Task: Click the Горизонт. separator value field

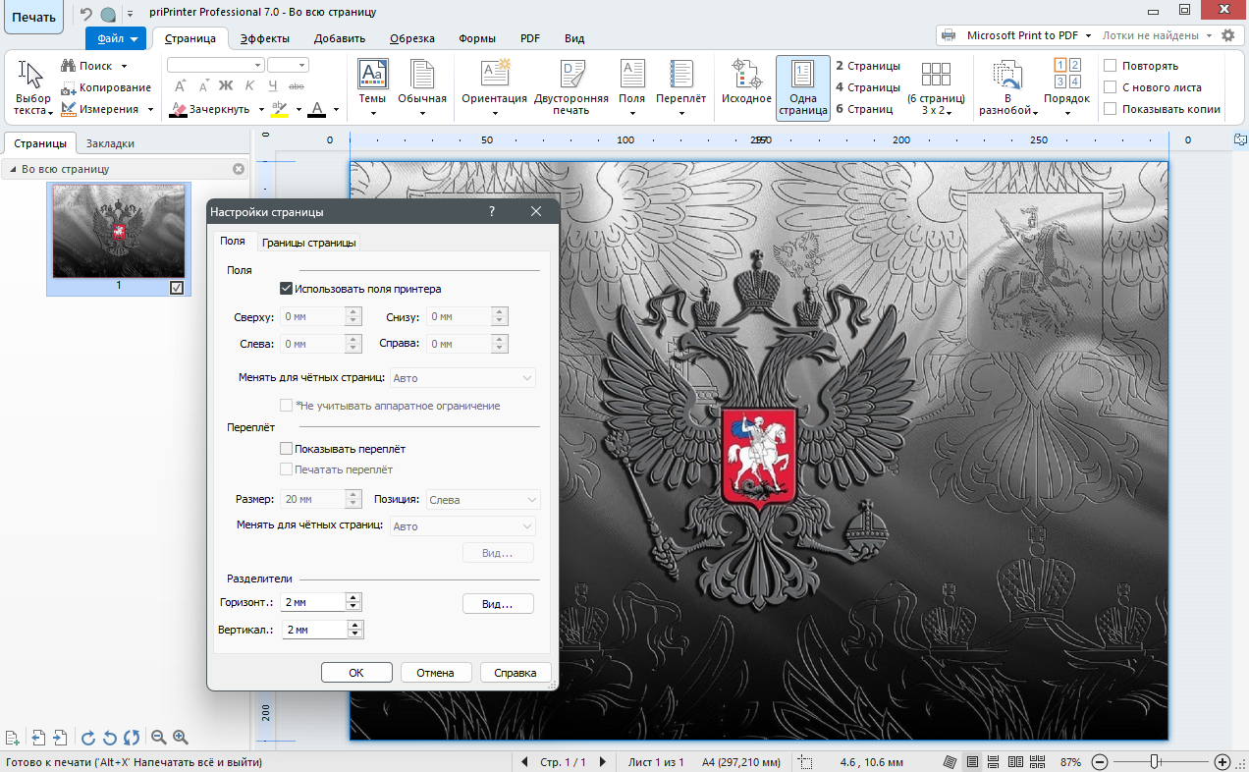Action: 313,602
